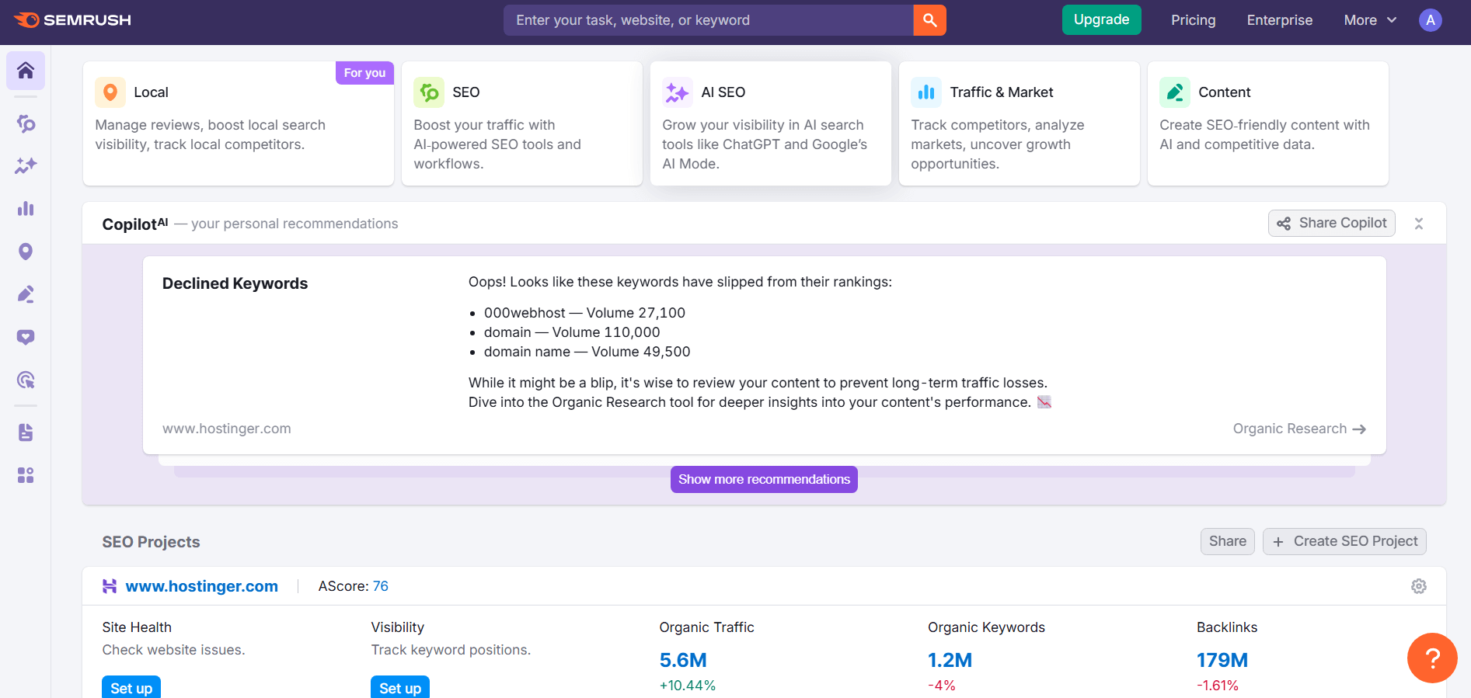This screenshot has height=698, width=1471.
Task: Open the Enterprise menu item
Action: point(1280,20)
